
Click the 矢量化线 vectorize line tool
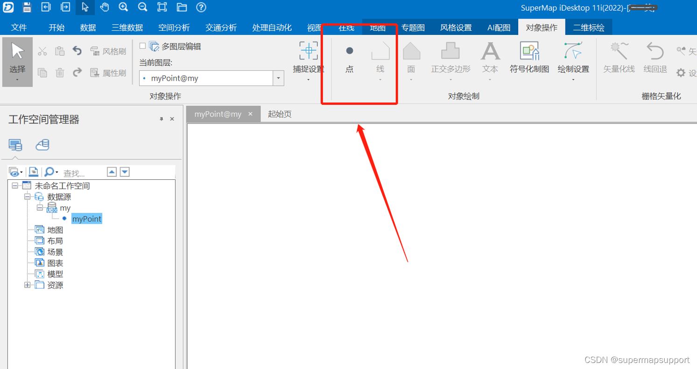[619, 58]
